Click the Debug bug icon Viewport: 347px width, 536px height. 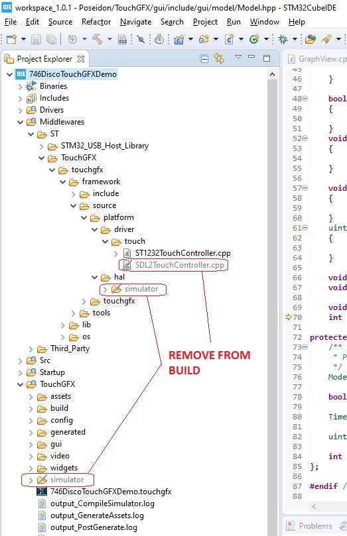pos(283,40)
